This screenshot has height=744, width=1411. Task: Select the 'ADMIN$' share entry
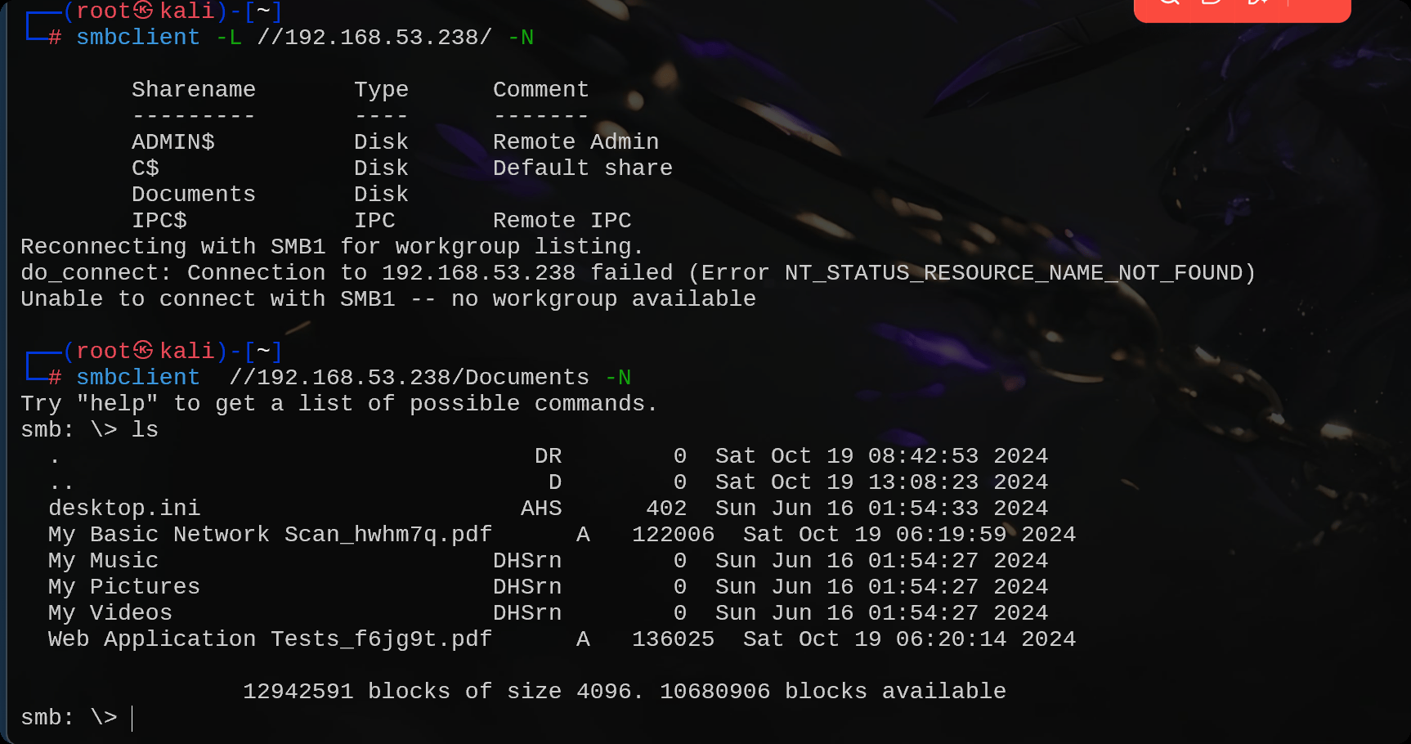(x=172, y=141)
